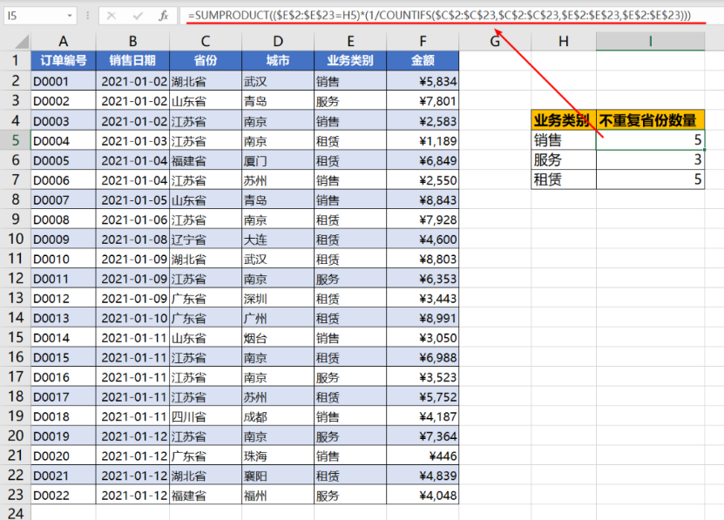Screen dimensions: 724x520
Task: Select the row 5 header
Action: click(15, 140)
